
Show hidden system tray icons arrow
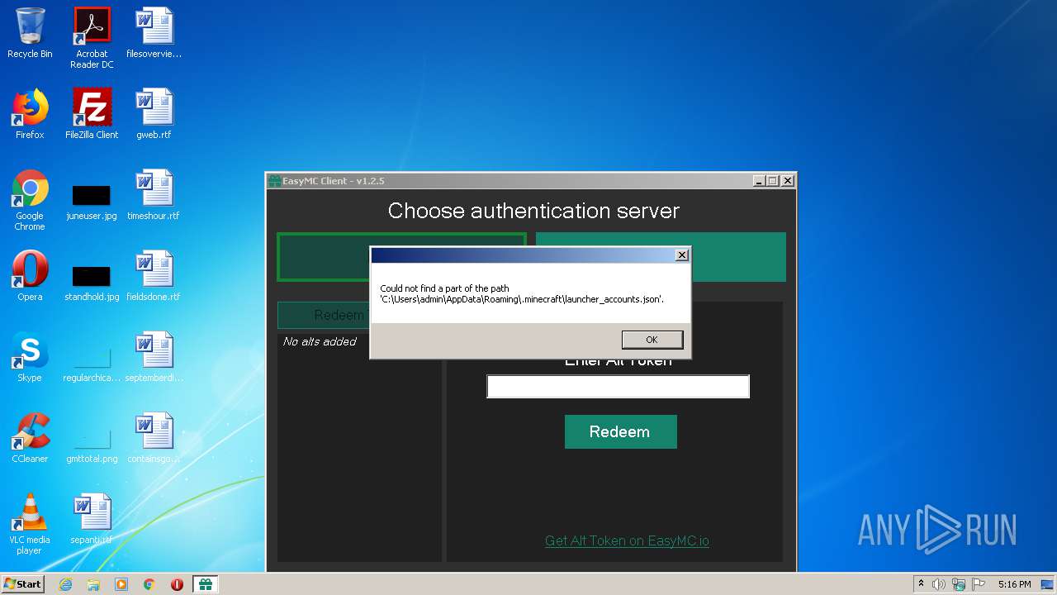[921, 584]
